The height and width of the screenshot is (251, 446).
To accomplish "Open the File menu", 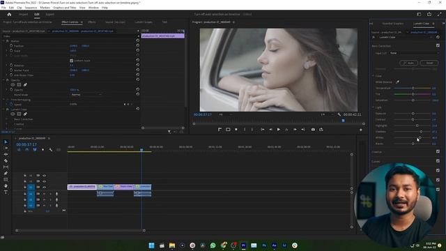I will coord(3,8).
